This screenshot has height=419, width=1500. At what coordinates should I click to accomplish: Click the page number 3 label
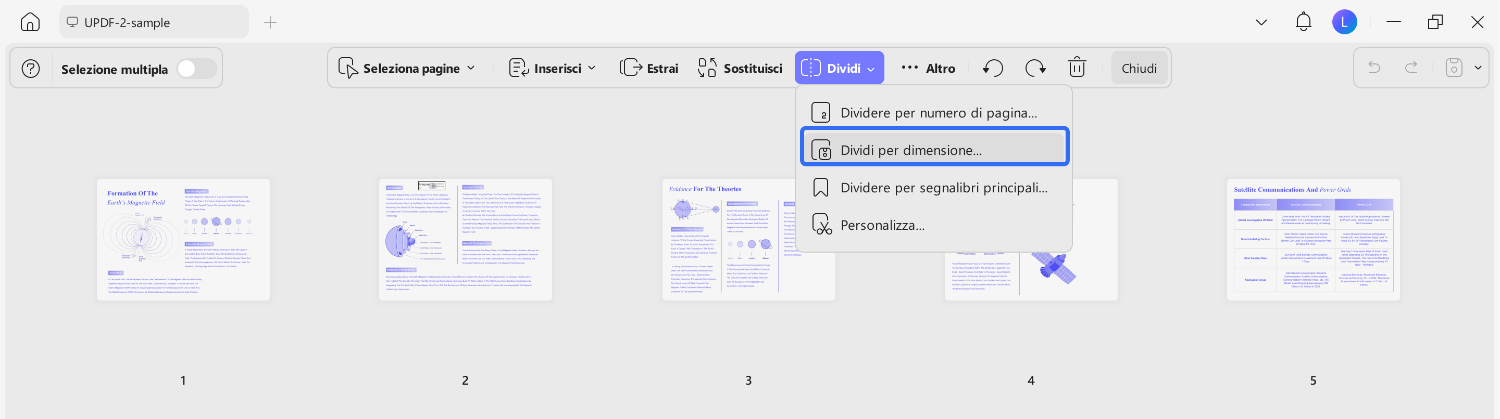coord(748,380)
